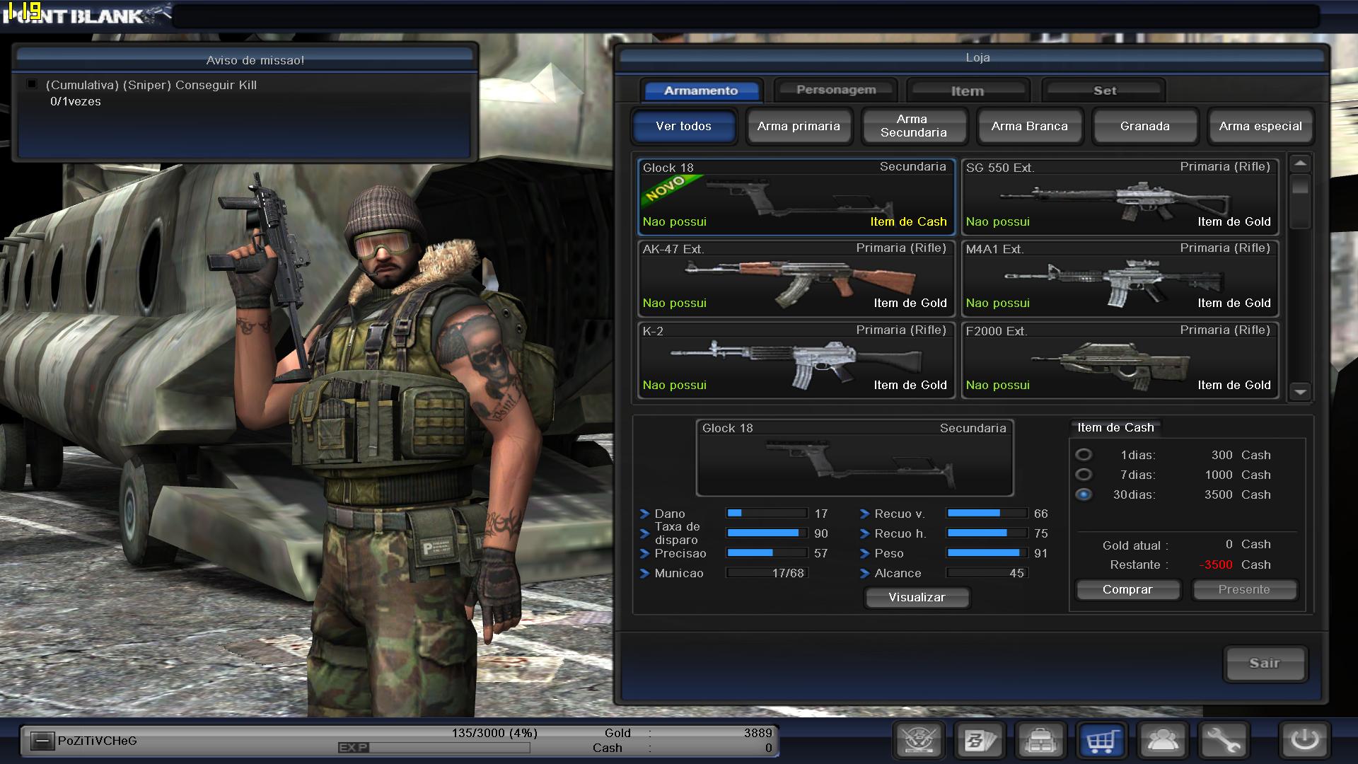Switch to the Personagem tab
Screen dimensions: 1358x764
(x=836, y=91)
